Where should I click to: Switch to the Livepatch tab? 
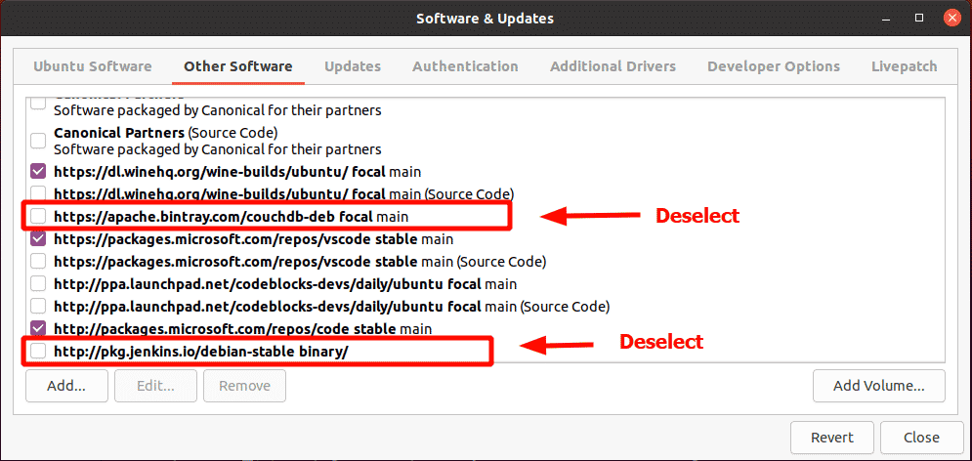(904, 66)
